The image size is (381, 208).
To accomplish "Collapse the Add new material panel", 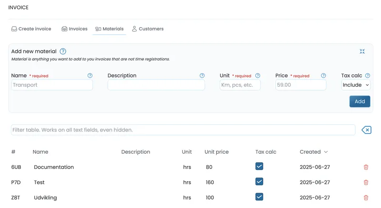I will (362, 51).
